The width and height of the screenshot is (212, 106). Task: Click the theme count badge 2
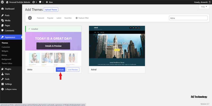(x=30, y=18)
